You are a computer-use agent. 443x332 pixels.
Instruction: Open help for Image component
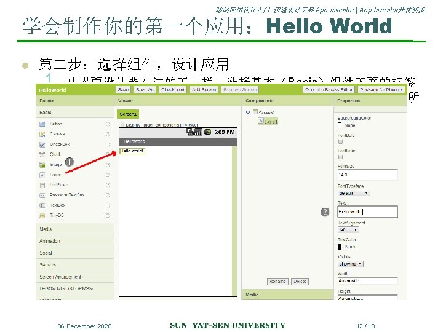(x=108, y=165)
